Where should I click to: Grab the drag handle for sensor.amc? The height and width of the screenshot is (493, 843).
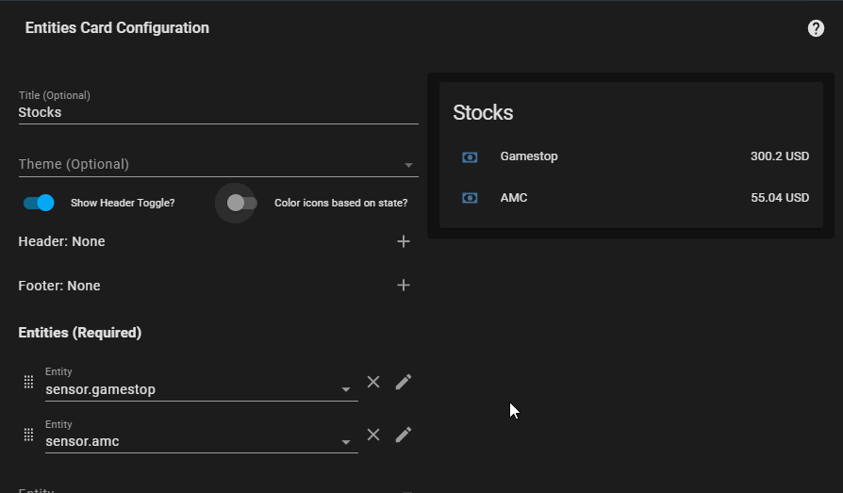[28, 435]
